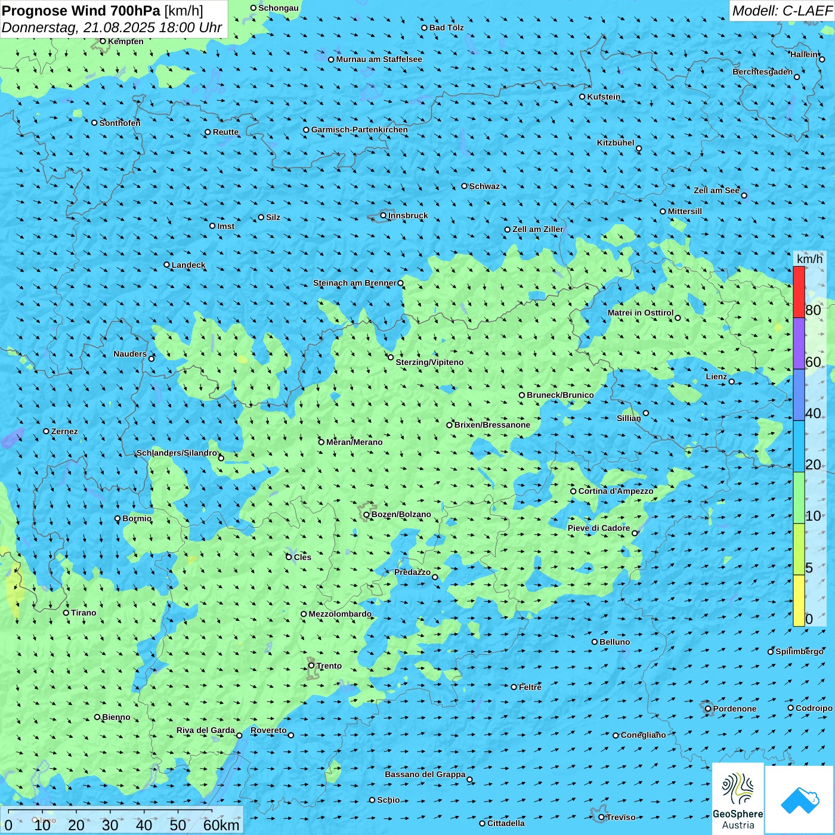This screenshot has width=835, height=835.
Task: Click the GeoSphere Austria logo
Action: point(738,799)
